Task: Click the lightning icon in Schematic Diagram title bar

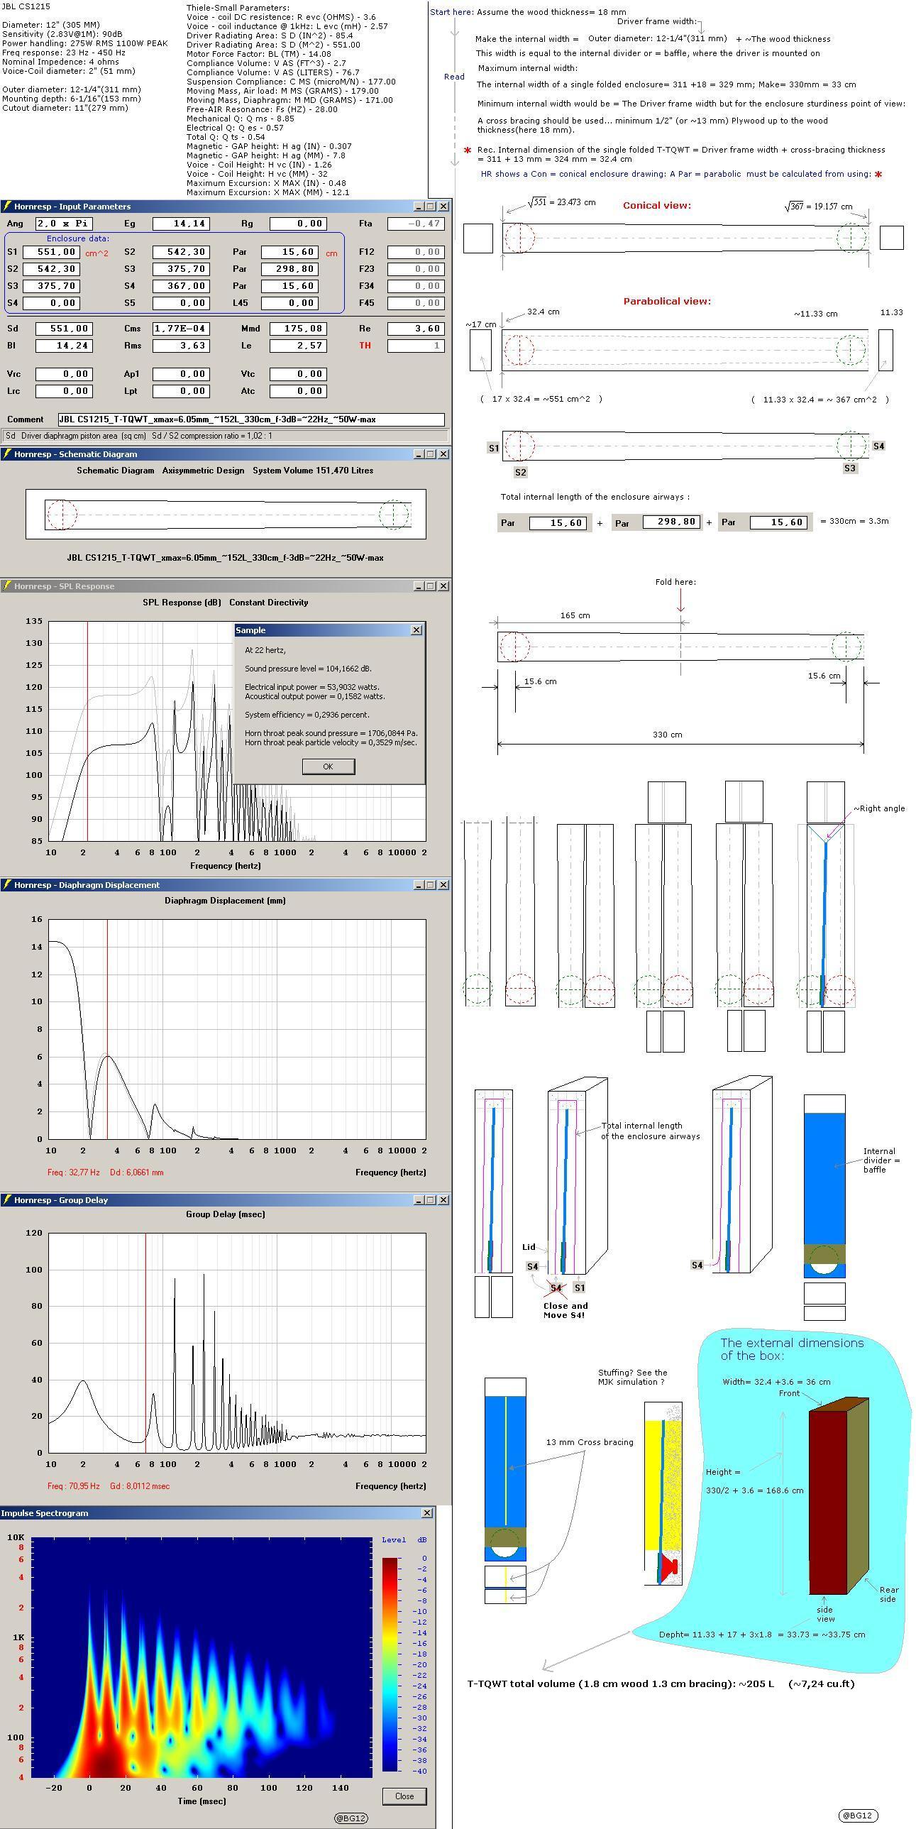Action: pyautogui.click(x=7, y=454)
